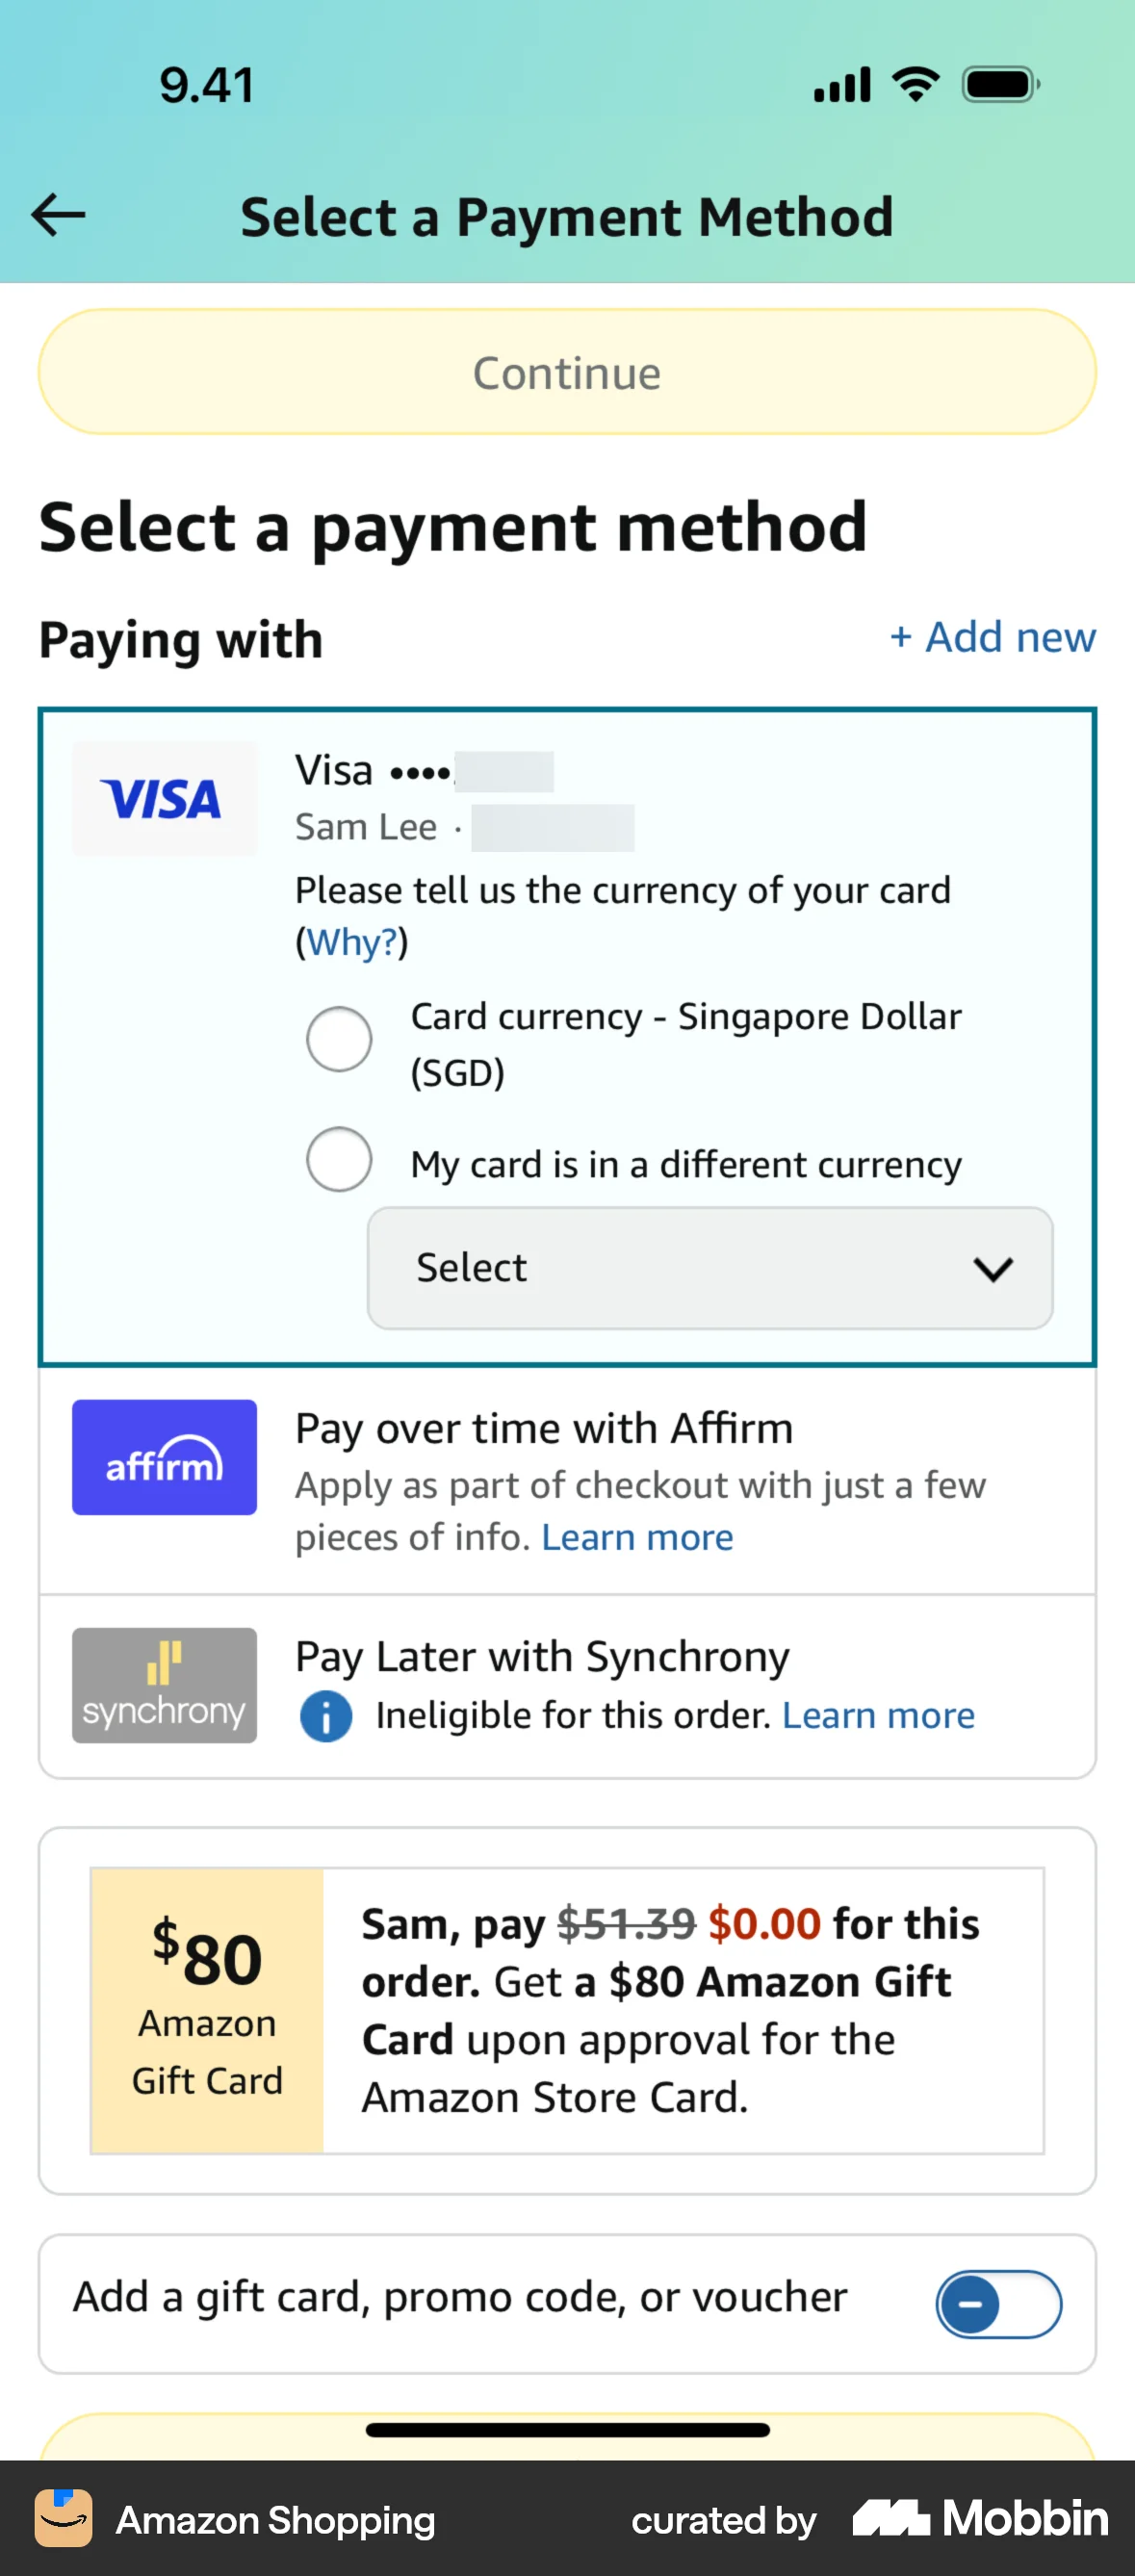Click the back arrow to return
The image size is (1135, 2576).
pyautogui.click(x=57, y=214)
